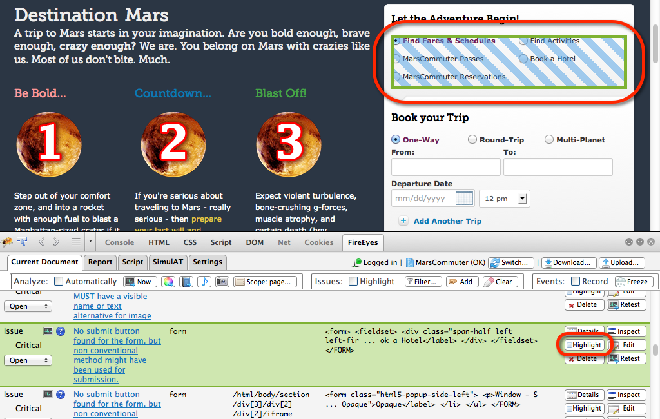
Task: Select the Multi-Planet radio button
Action: 549,139
